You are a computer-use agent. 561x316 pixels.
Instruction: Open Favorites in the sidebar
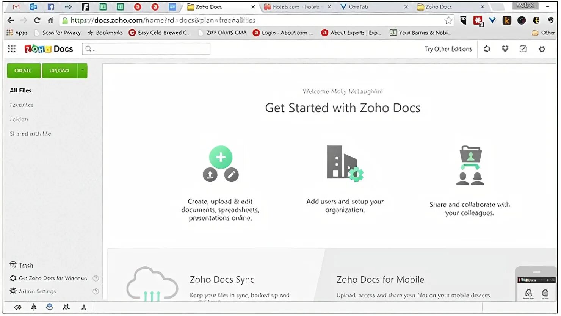click(21, 105)
